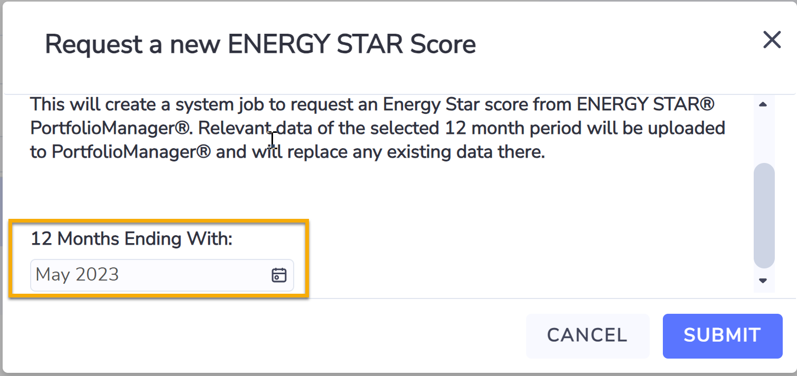Submit the ENERGY STAR score request
The width and height of the screenshot is (797, 376).
[x=723, y=336]
